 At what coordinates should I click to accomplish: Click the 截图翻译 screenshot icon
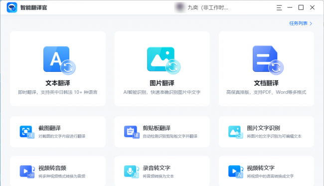[27, 132]
